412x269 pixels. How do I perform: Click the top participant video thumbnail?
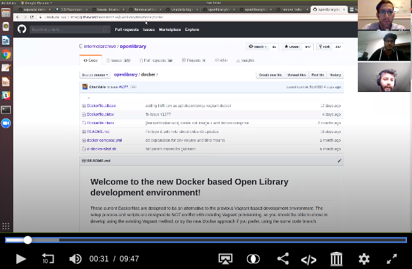[x=384, y=15]
